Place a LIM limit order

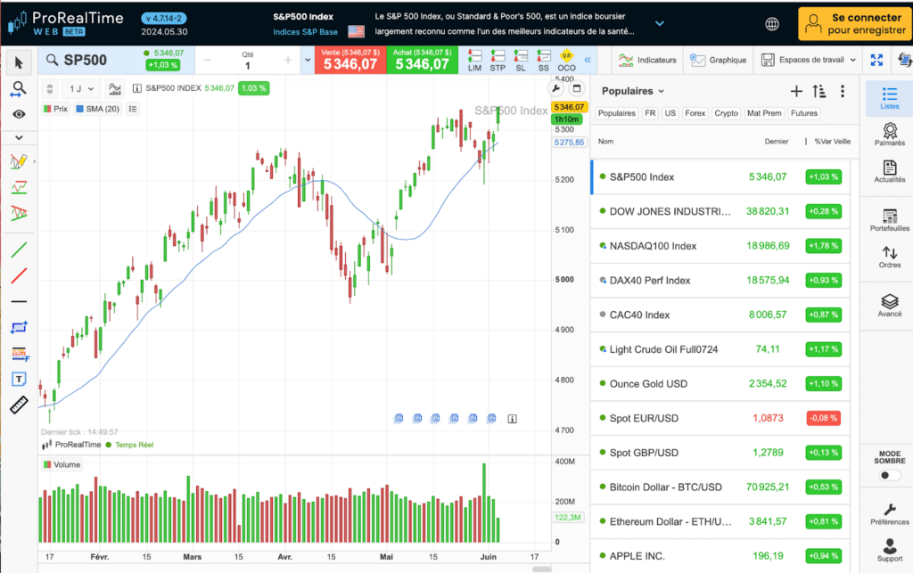tap(474, 61)
